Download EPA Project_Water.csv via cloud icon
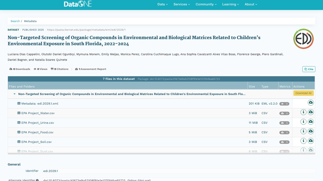The image size is (323, 181). pyautogui.click(x=311, y=112)
